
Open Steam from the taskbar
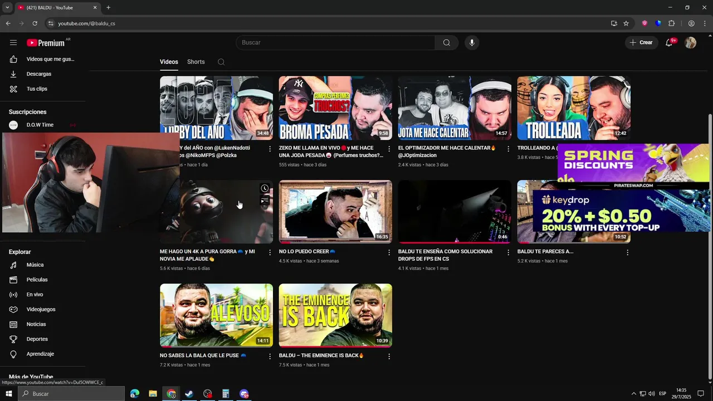[x=189, y=394]
